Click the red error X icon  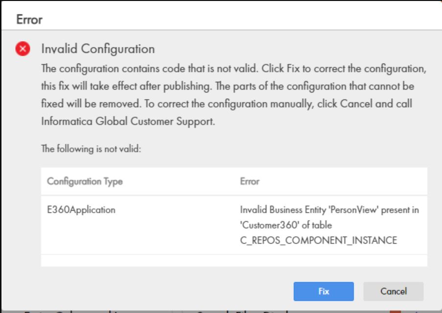coord(23,48)
